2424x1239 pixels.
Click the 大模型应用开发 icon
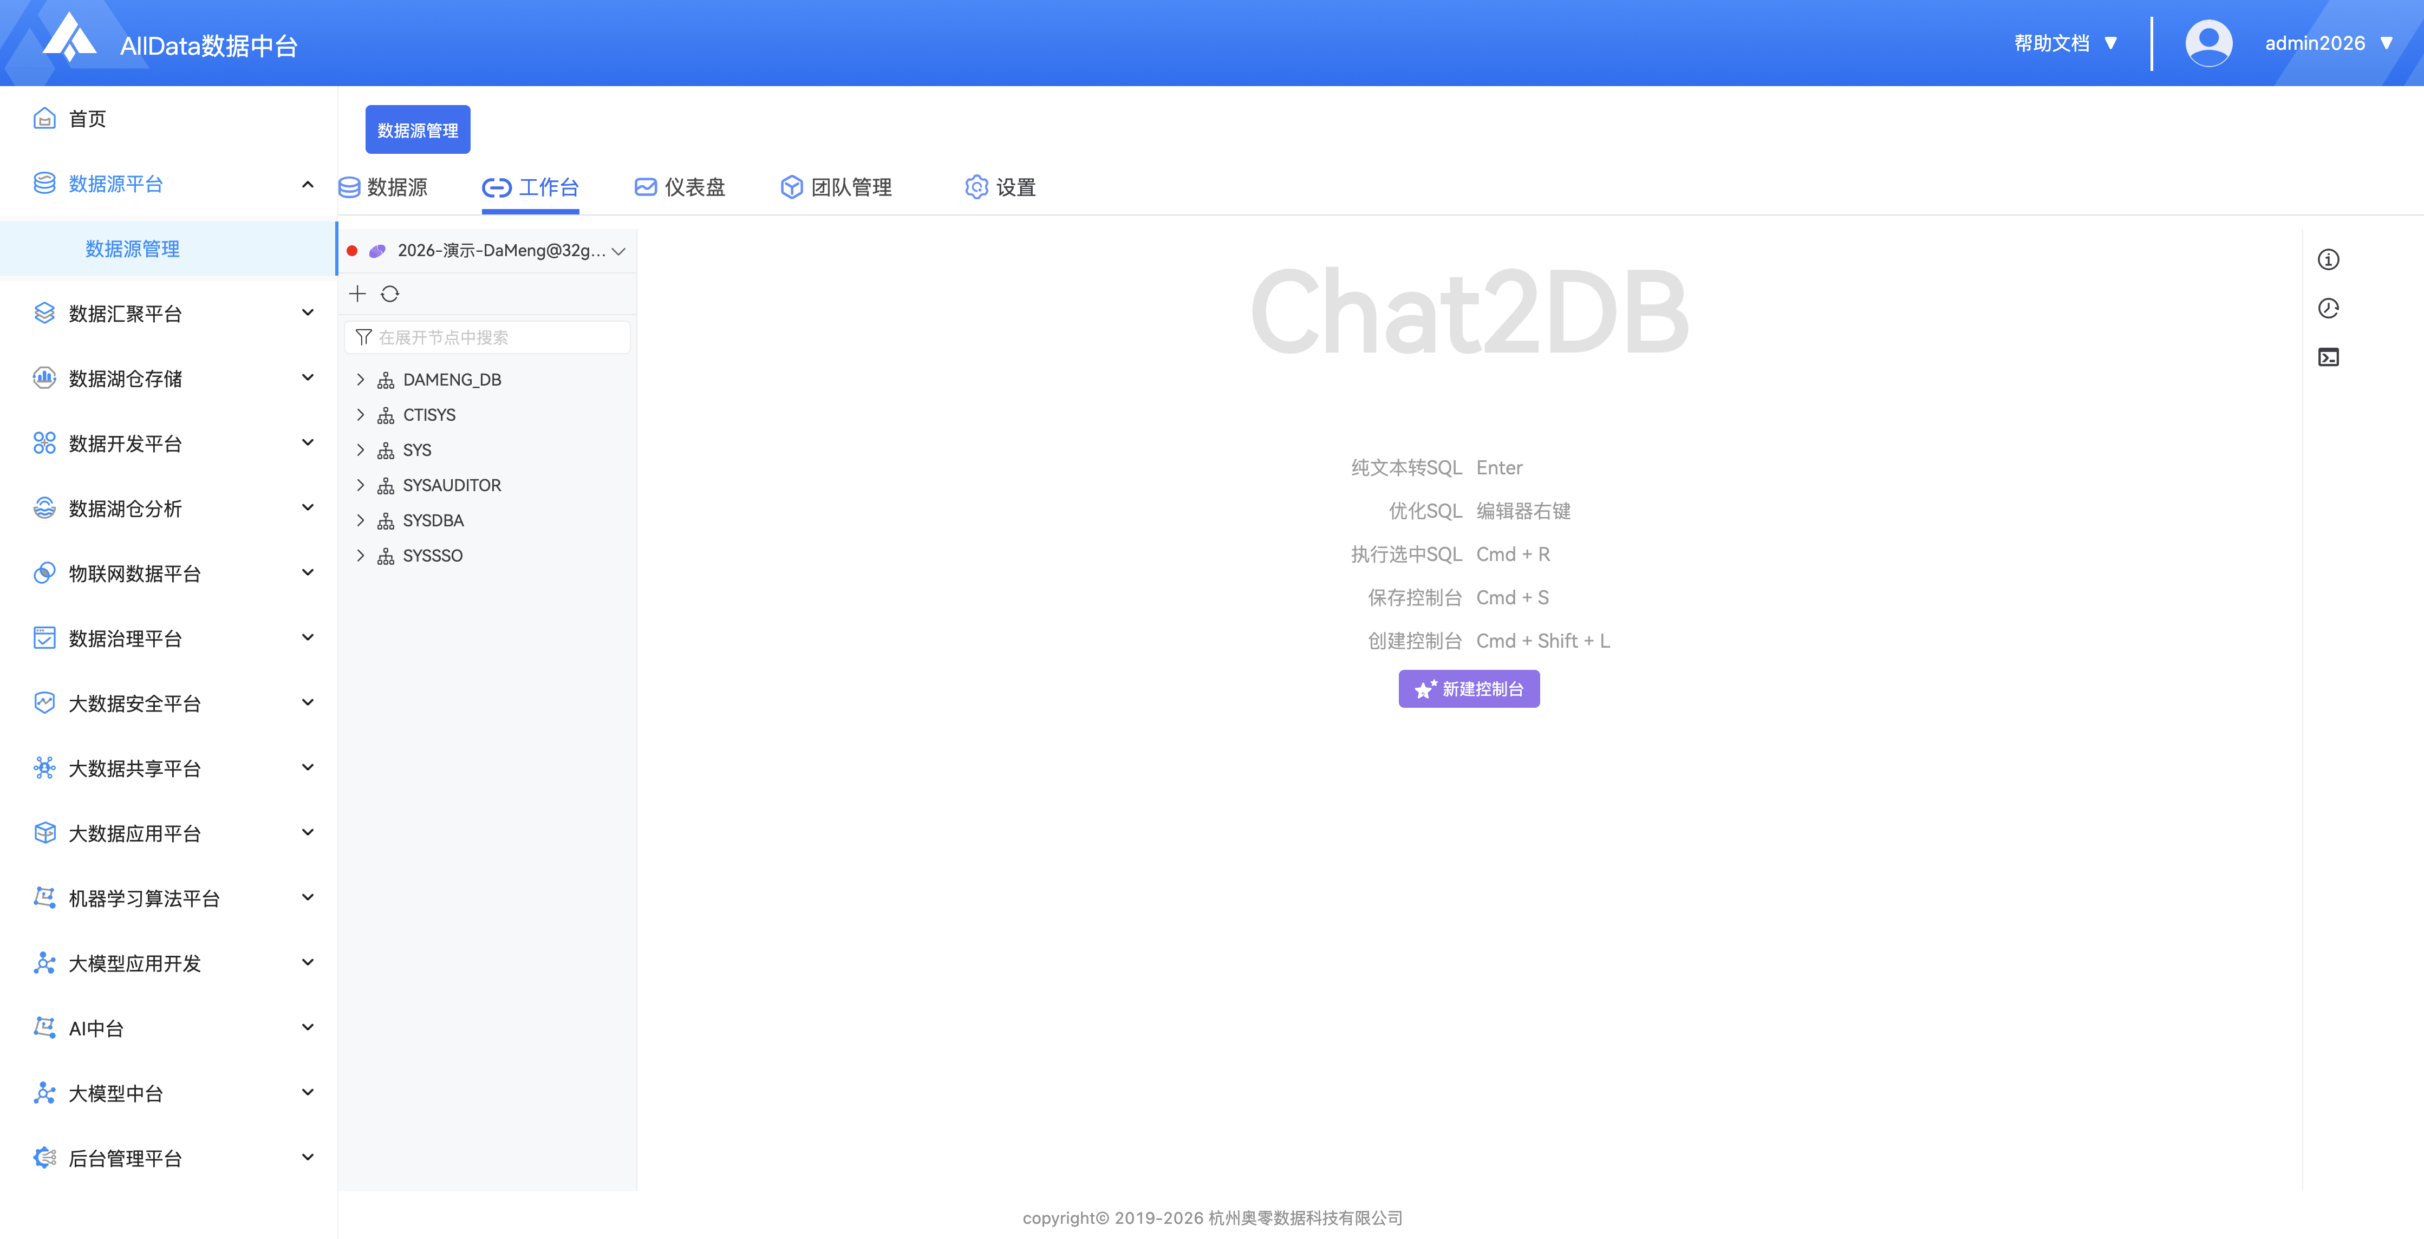coord(44,962)
